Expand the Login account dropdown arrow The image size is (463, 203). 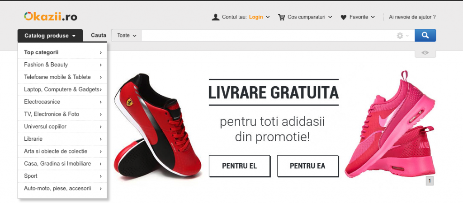[x=268, y=17]
